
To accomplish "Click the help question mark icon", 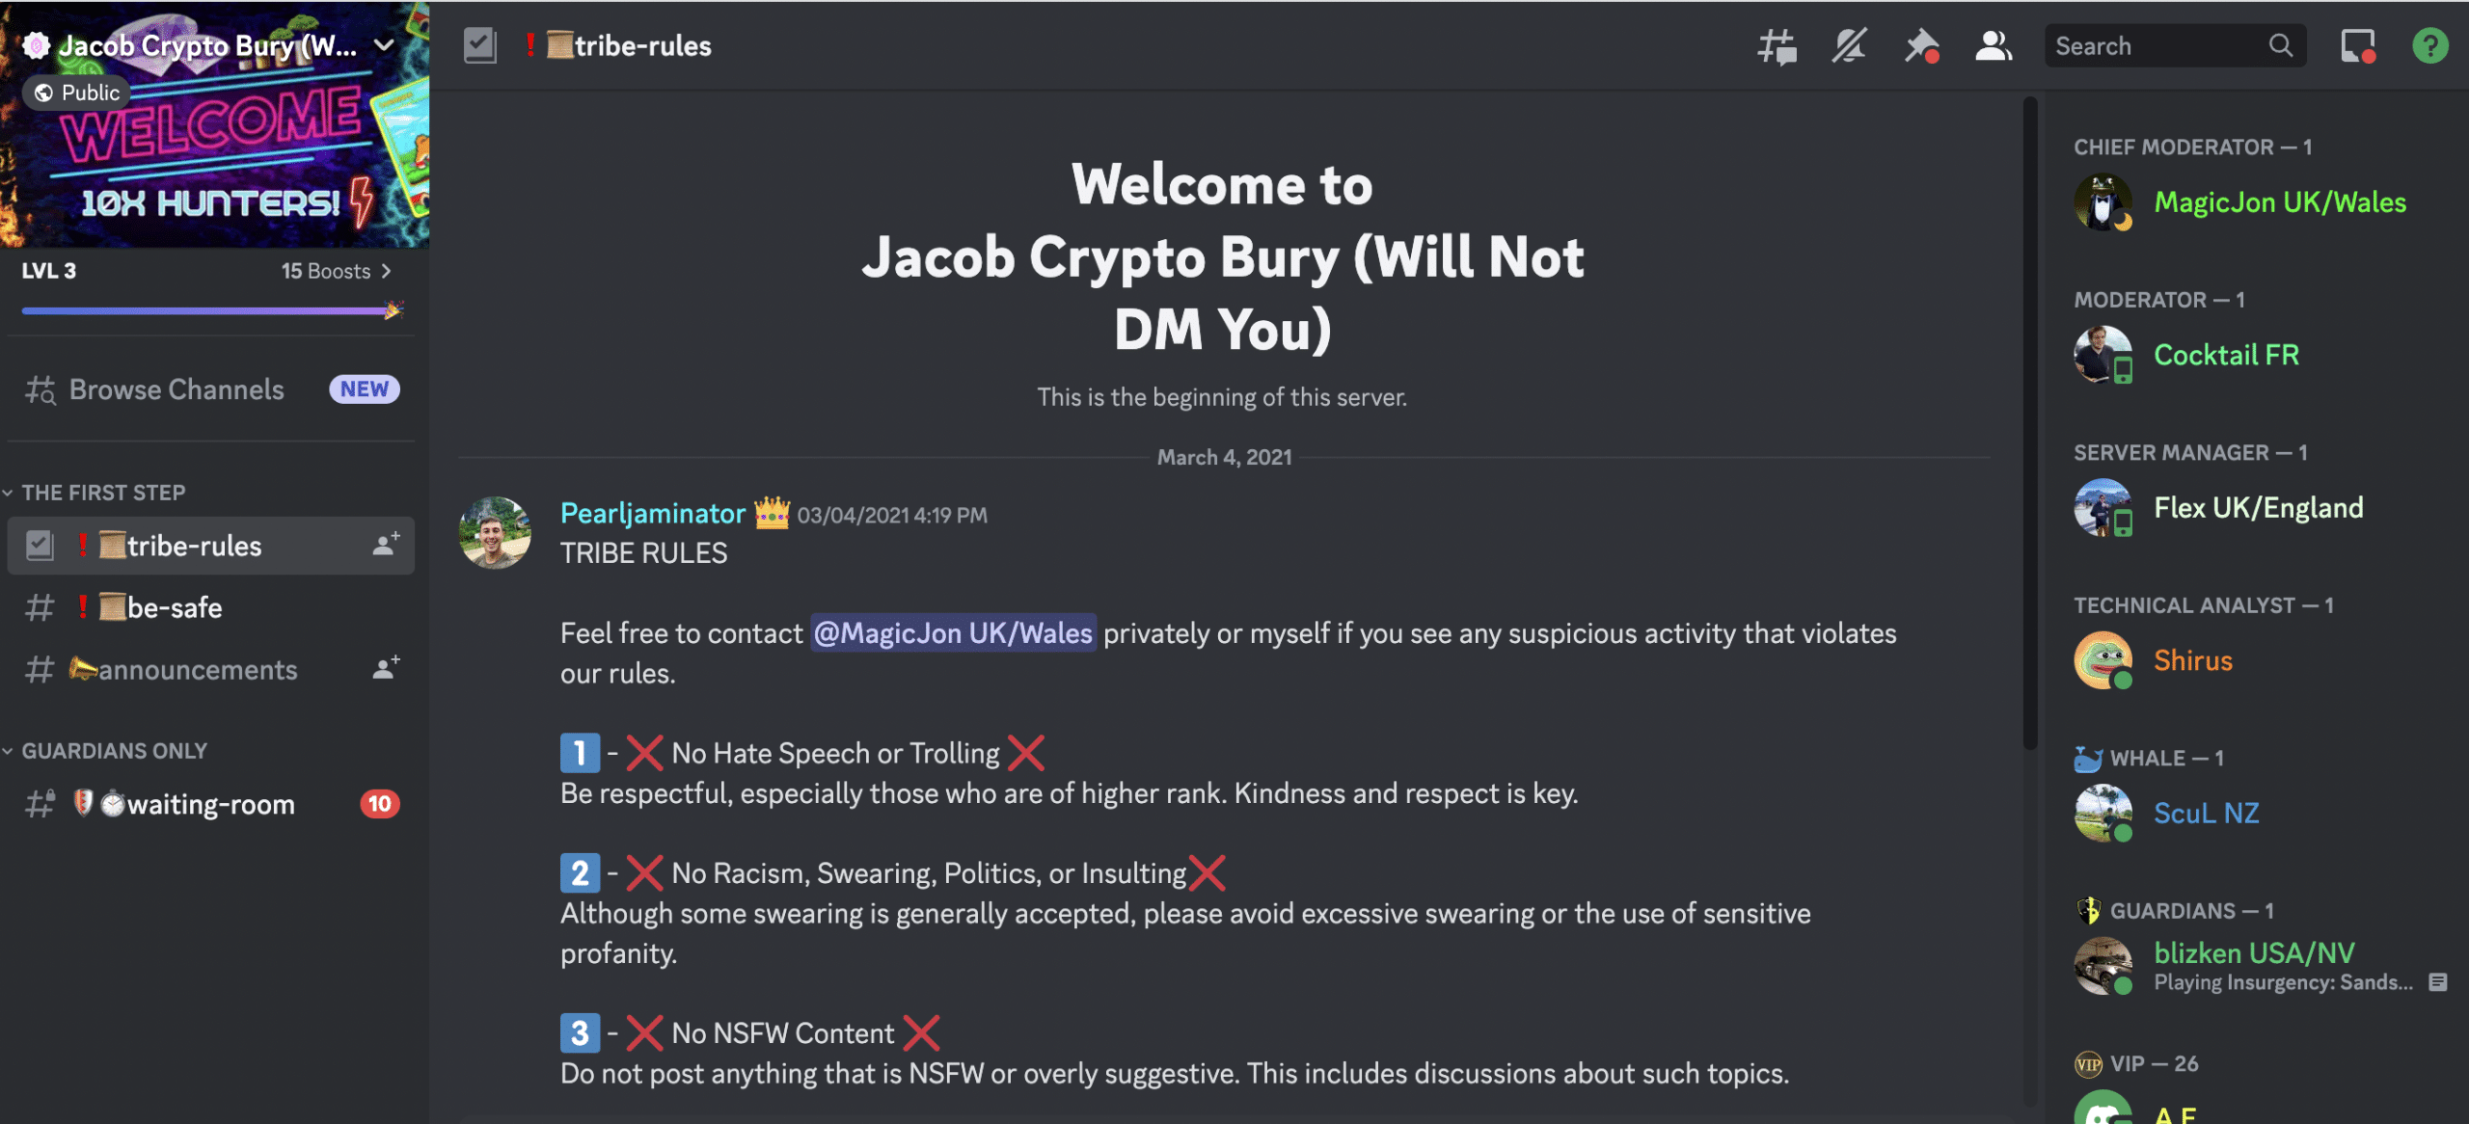I will point(2429,42).
